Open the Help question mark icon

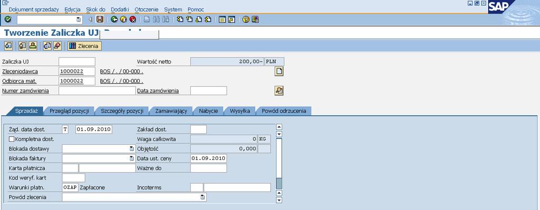(x=245, y=19)
